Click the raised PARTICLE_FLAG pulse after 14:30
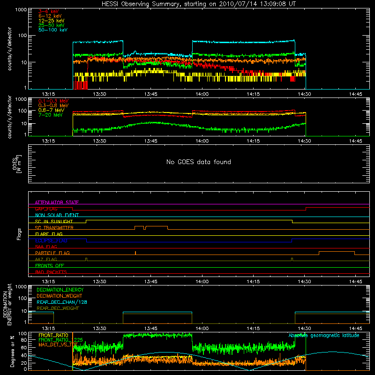This screenshot has height=375, width=375. coord(337,252)
